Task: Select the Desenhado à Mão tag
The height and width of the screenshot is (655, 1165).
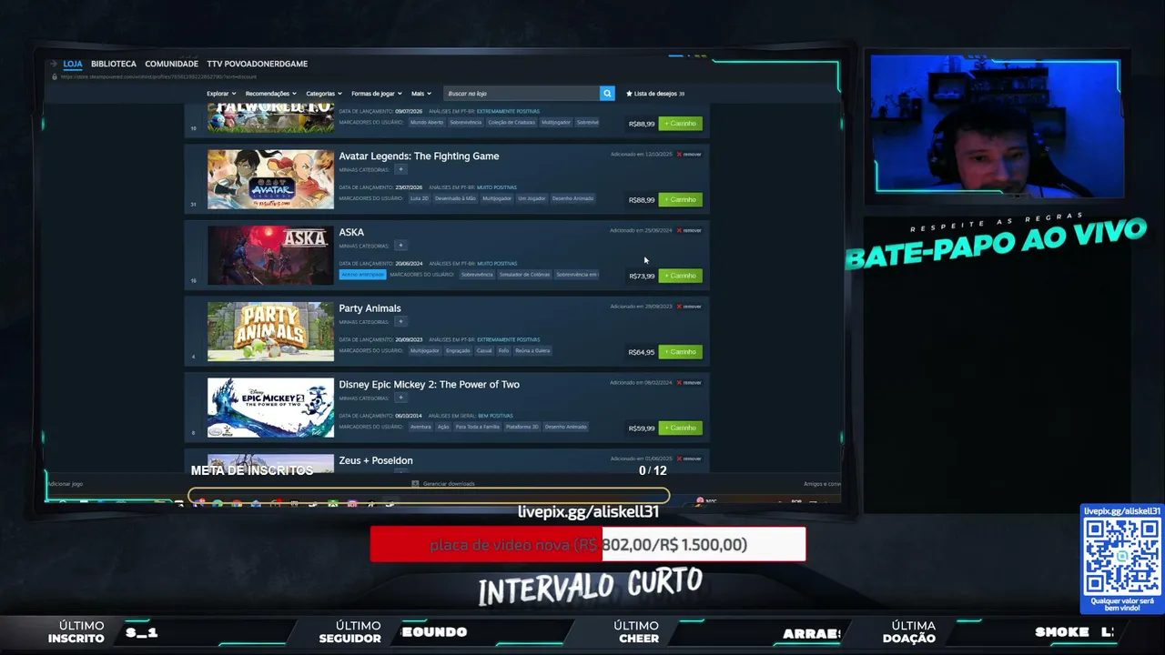Action: pyautogui.click(x=455, y=198)
